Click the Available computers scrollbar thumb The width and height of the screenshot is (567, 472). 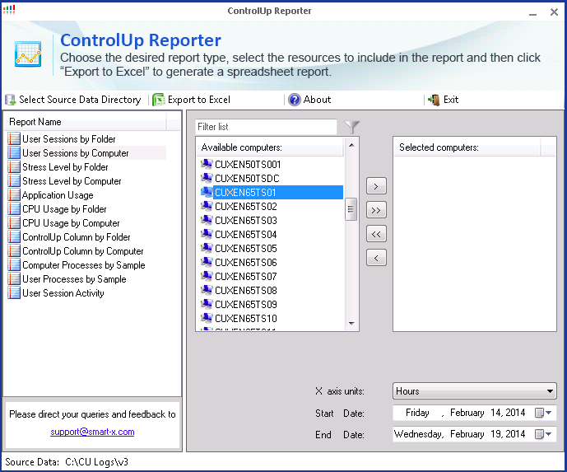pyautogui.click(x=351, y=209)
